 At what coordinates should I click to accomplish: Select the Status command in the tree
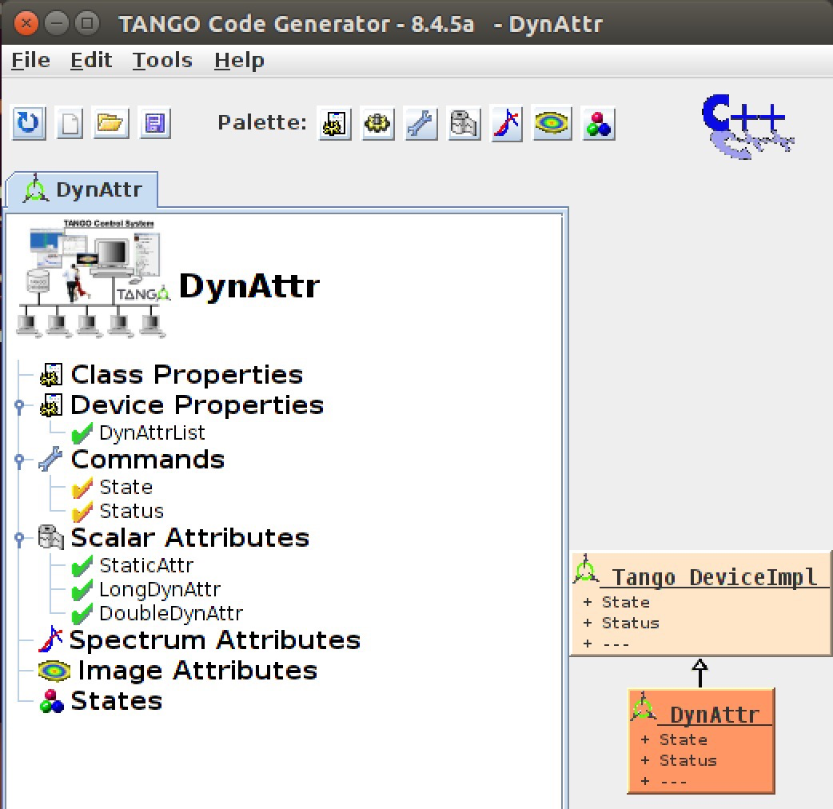(131, 511)
